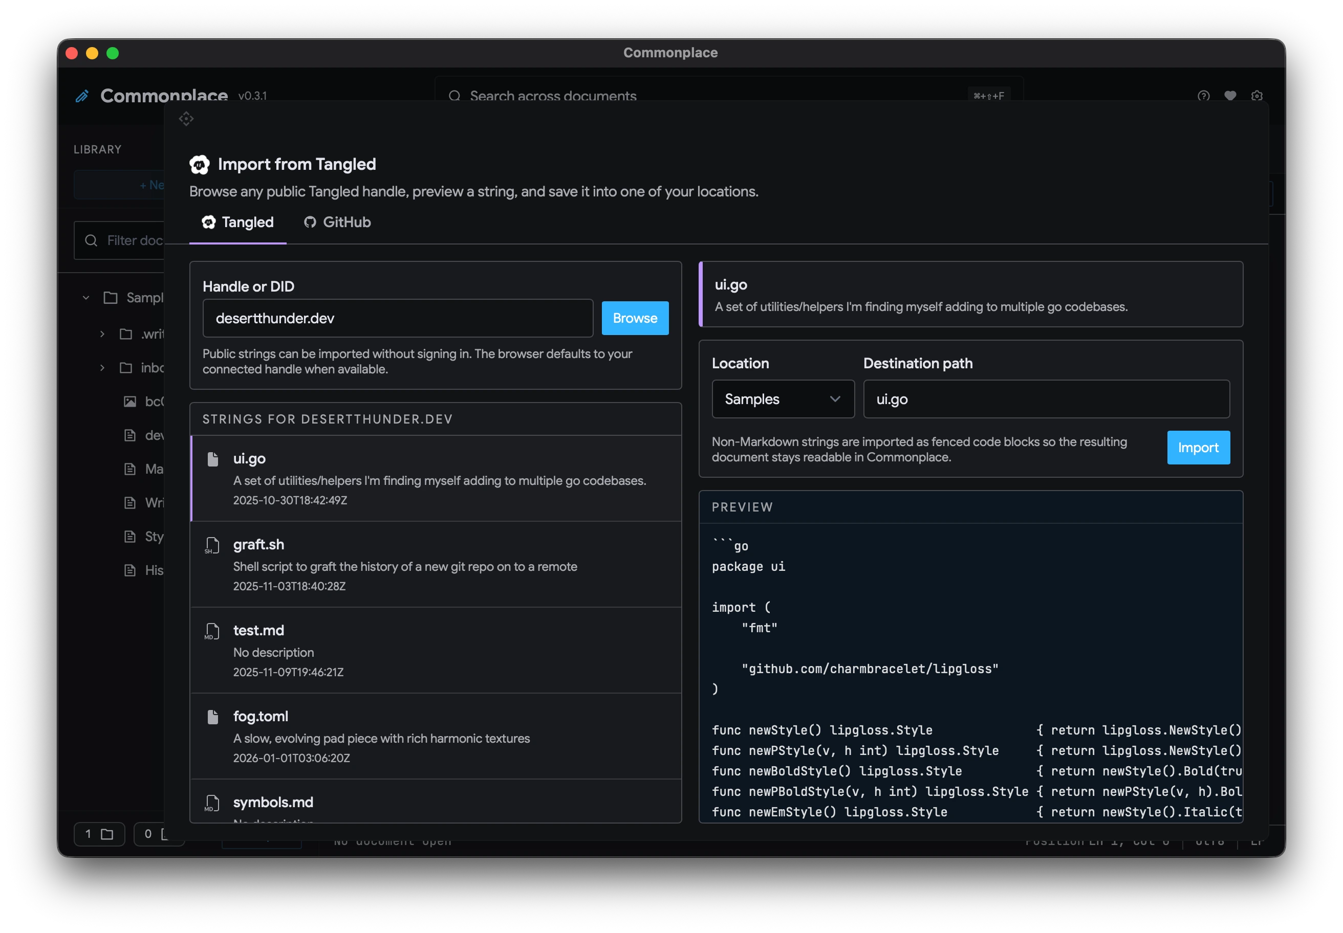Open settings via the gear icon
Screen dimensions: 1343x933
1257,96
